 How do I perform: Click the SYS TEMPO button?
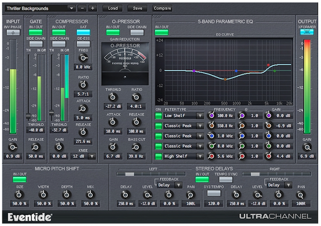click(x=214, y=193)
